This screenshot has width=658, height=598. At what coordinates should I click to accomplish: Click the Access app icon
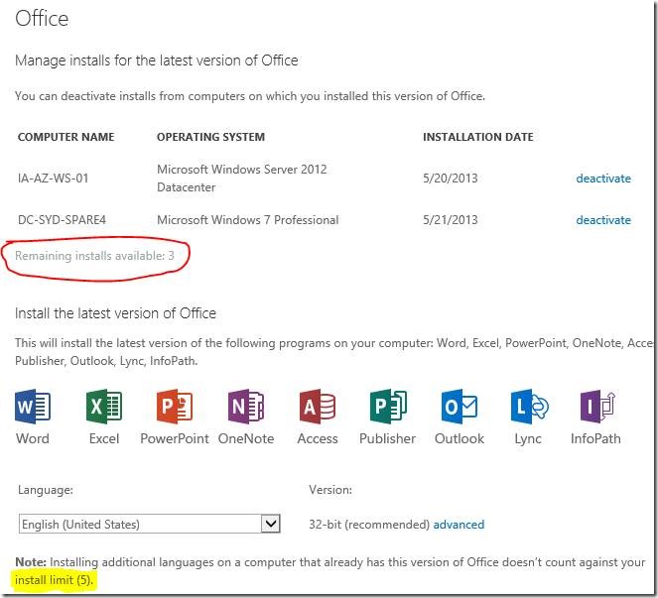pyautogui.click(x=318, y=408)
